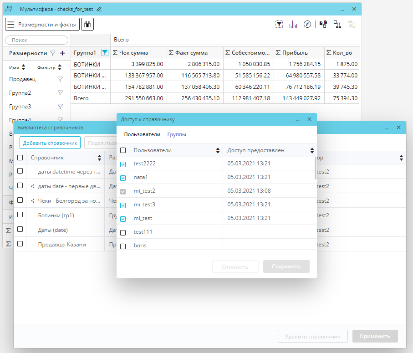This screenshot has height=353, width=413.
Task: Open the chart view icon in toolbar
Action: (x=293, y=25)
